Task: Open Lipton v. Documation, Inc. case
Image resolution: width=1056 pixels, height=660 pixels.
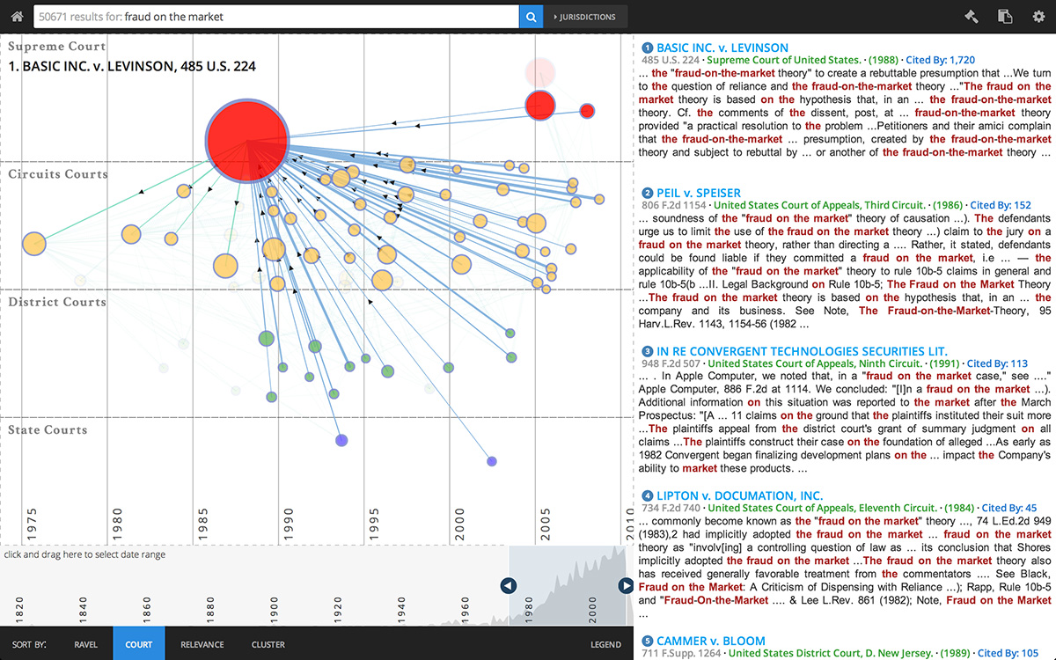Action: (739, 495)
